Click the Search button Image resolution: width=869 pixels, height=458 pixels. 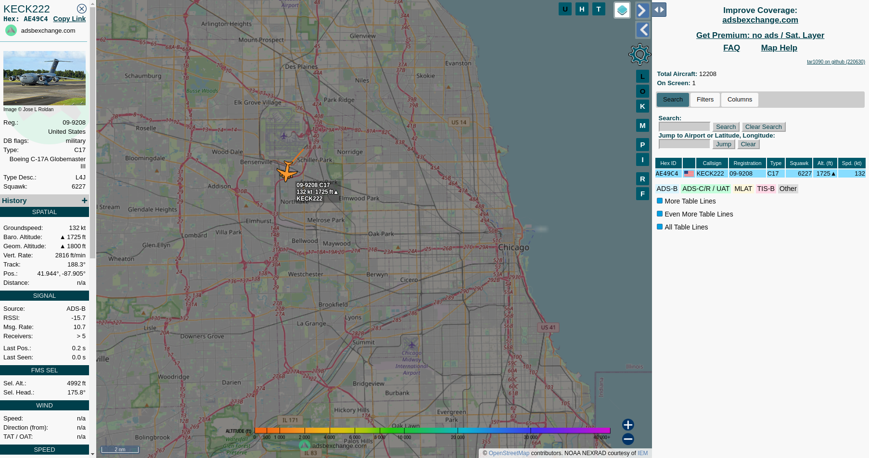click(x=726, y=127)
